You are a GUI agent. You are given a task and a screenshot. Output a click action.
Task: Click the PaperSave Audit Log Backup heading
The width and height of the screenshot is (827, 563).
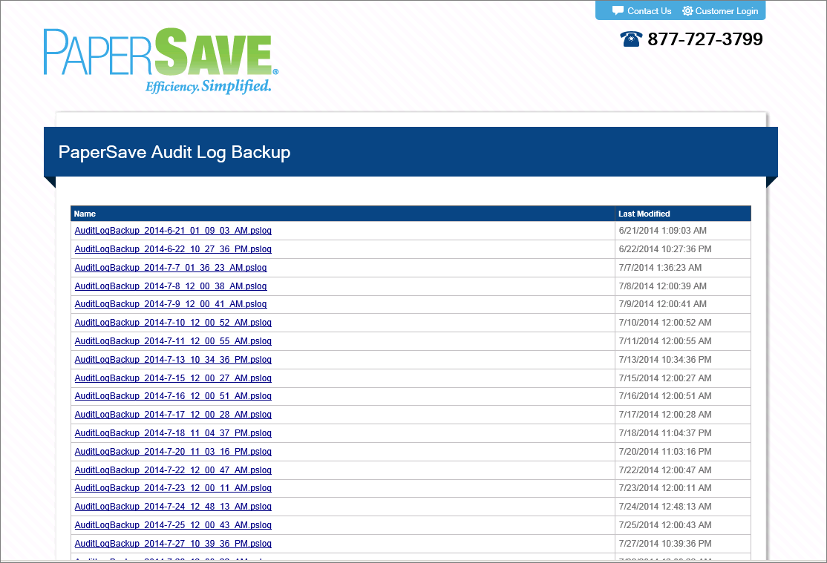[x=174, y=152]
